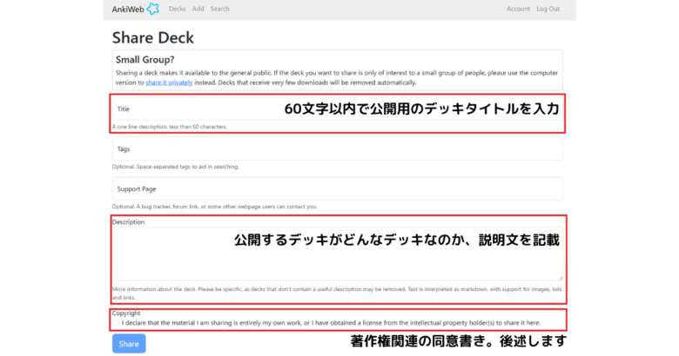Click the copyright declaration label text
This screenshot has height=356, width=679.
click(x=331, y=322)
